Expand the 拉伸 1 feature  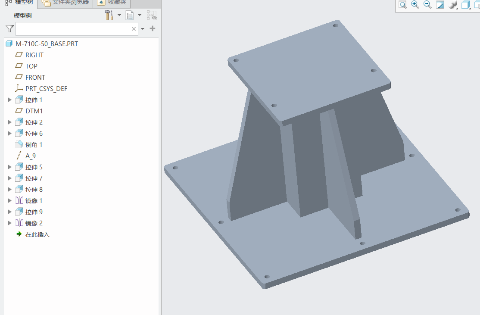coord(9,100)
